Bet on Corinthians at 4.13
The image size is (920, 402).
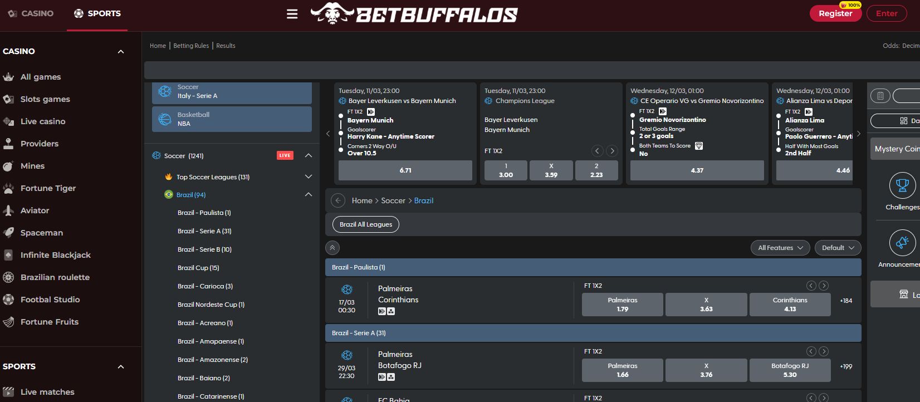click(790, 305)
